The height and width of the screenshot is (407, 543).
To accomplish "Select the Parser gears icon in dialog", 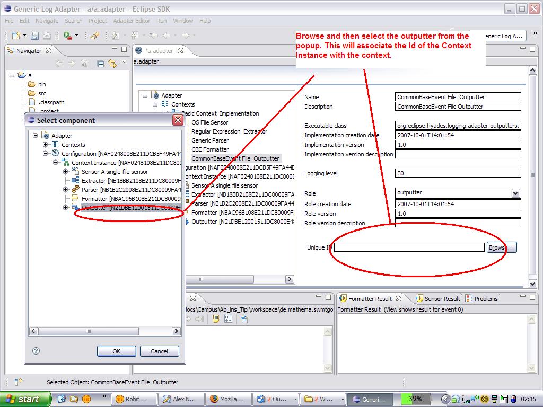I will (x=75, y=190).
